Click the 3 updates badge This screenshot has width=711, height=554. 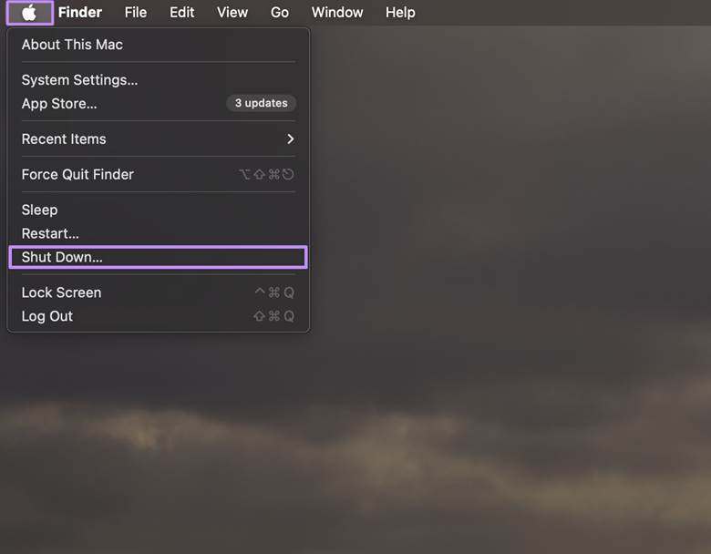(x=262, y=103)
